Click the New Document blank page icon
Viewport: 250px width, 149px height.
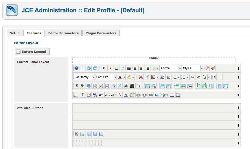[83, 68]
